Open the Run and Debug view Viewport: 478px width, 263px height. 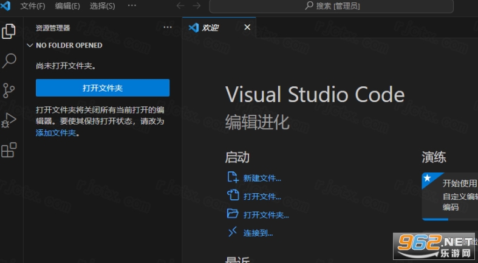tap(9, 120)
